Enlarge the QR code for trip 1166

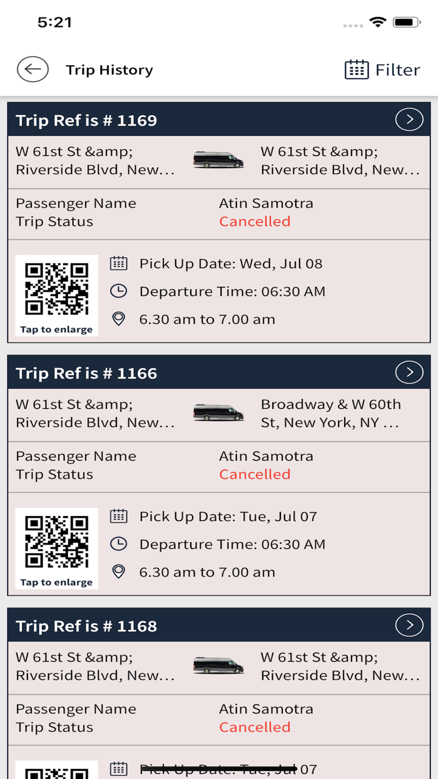tap(56, 548)
